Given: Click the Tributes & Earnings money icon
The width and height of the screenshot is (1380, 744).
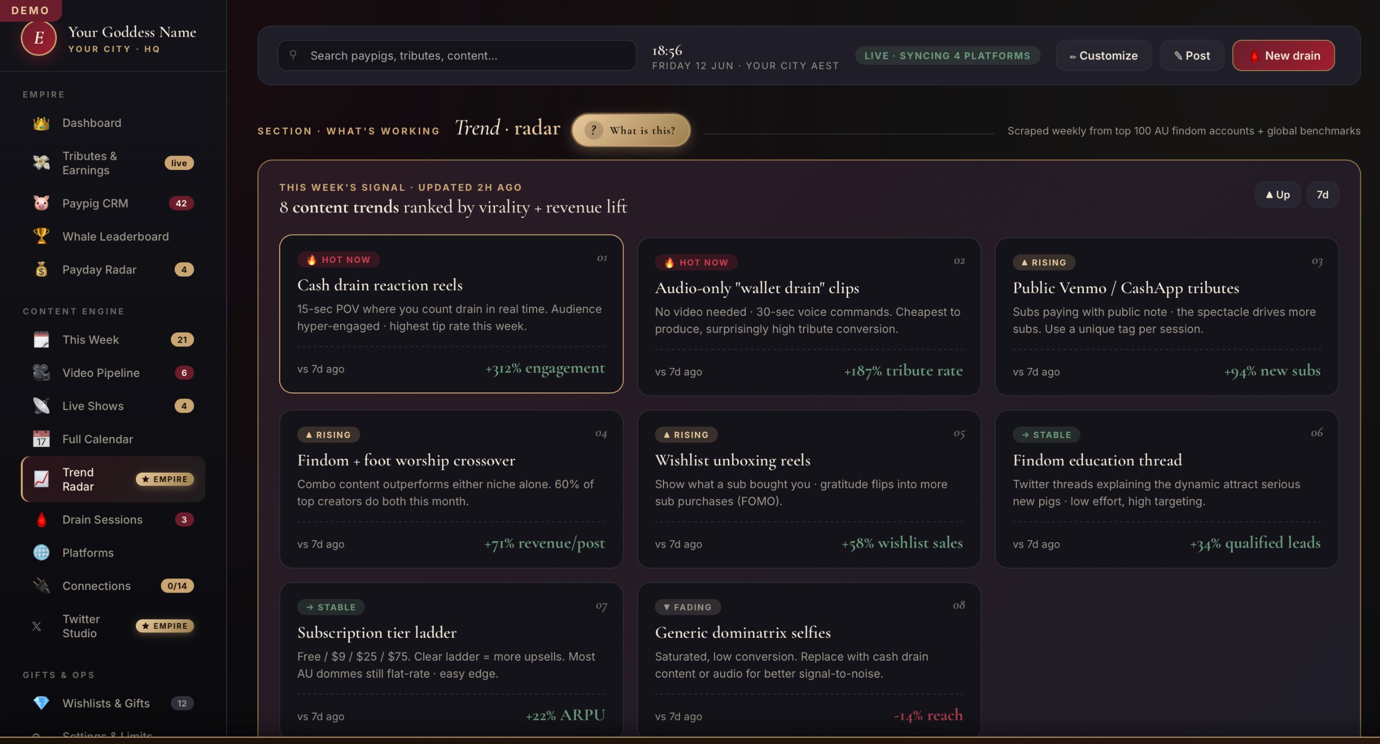Looking at the screenshot, I should tap(41, 163).
